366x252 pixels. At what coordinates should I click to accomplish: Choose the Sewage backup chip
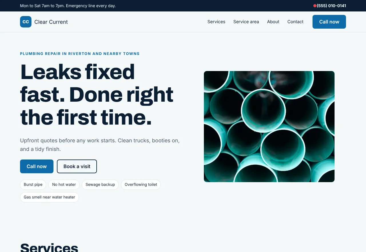point(100,185)
